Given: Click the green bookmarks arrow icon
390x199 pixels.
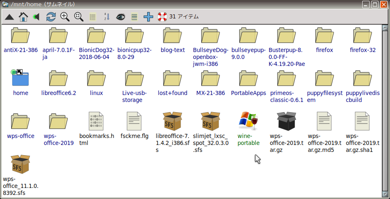Looking at the screenshot, I should tap(36, 17).
